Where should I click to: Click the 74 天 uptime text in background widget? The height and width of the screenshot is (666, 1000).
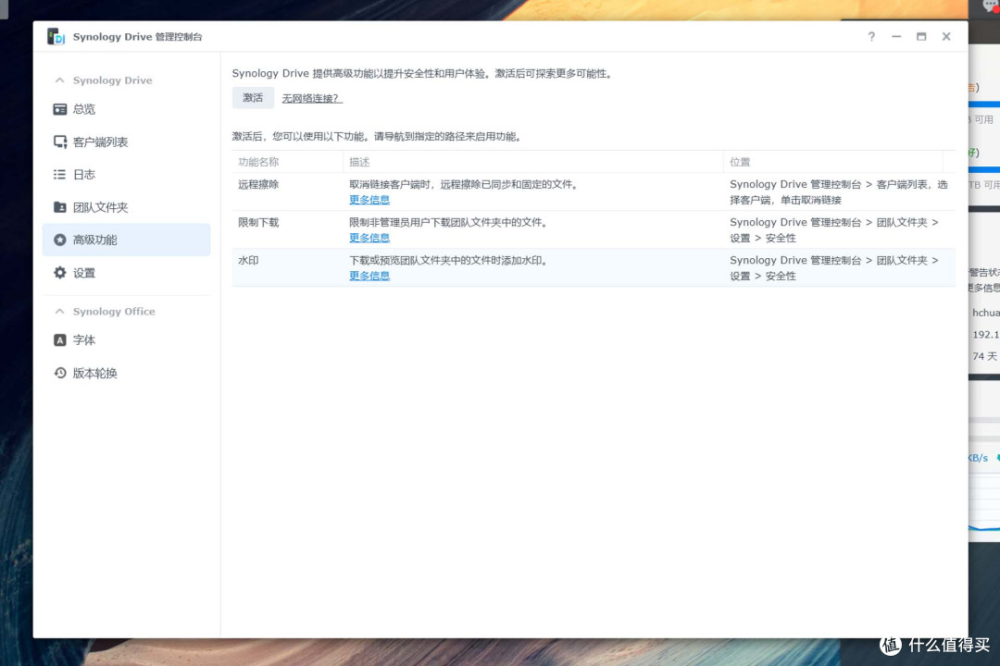coord(984,356)
